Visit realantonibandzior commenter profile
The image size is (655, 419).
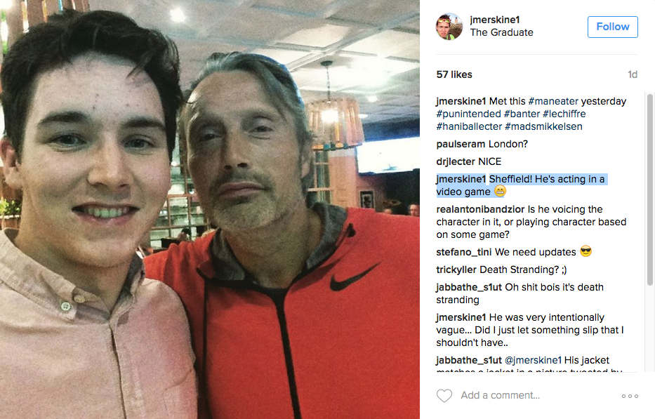tap(480, 209)
